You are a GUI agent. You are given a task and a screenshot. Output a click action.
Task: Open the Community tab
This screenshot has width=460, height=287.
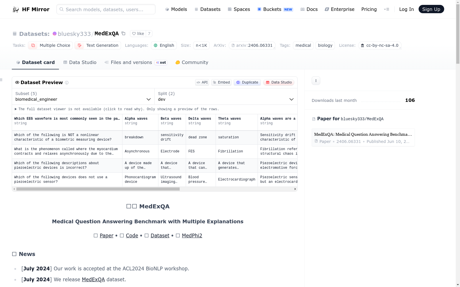click(192, 62)
